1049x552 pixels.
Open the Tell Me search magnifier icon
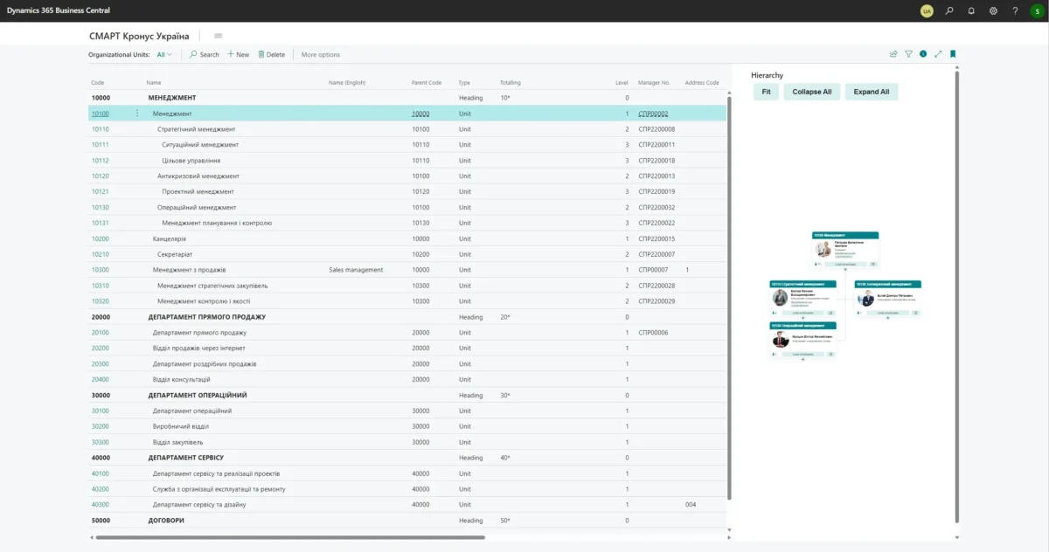tap(949, 11)
